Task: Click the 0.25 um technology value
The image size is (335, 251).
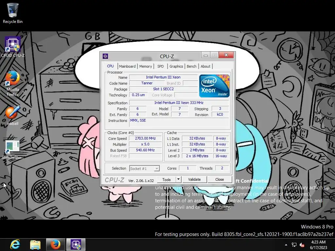Action: click(138, 95)
